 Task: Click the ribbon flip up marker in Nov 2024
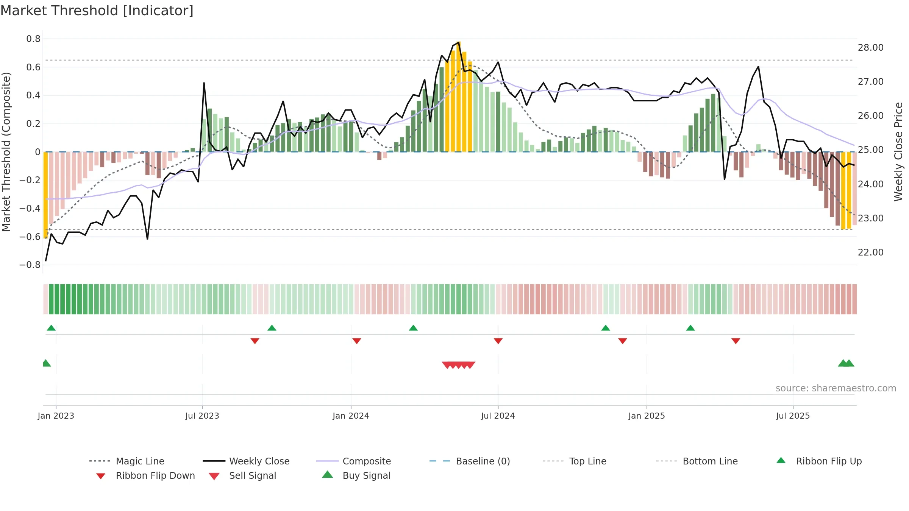pyautogui.click(x=606, y=328)
